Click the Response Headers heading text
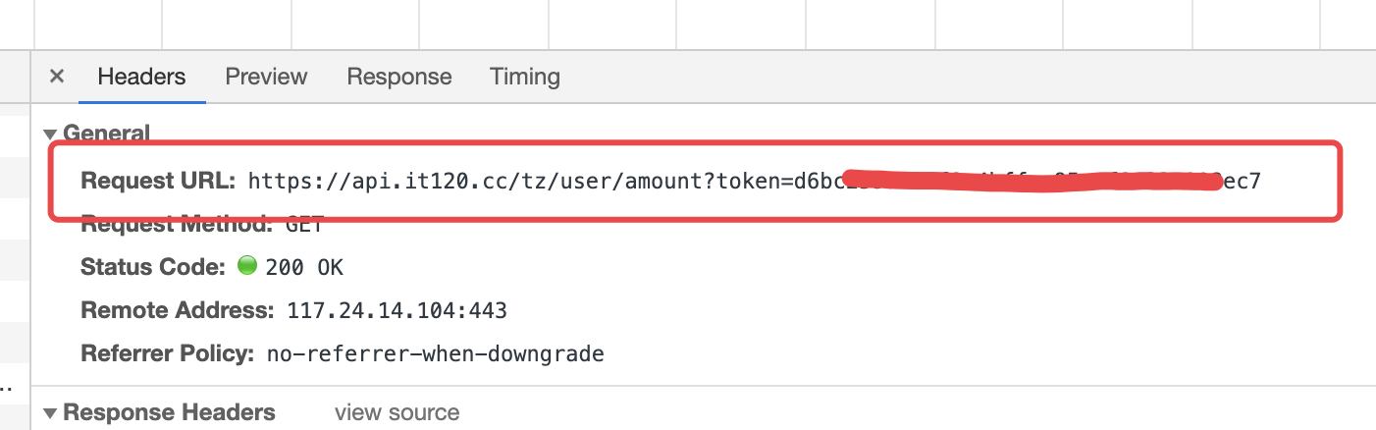Image resolution: width=1376 pixels, height=430 pixels. click(169, 412)
